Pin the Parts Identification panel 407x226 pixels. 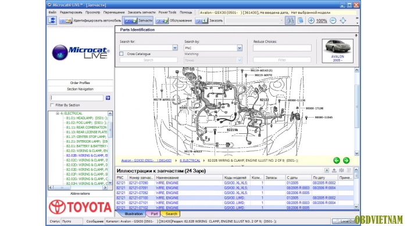click(356, 35)
